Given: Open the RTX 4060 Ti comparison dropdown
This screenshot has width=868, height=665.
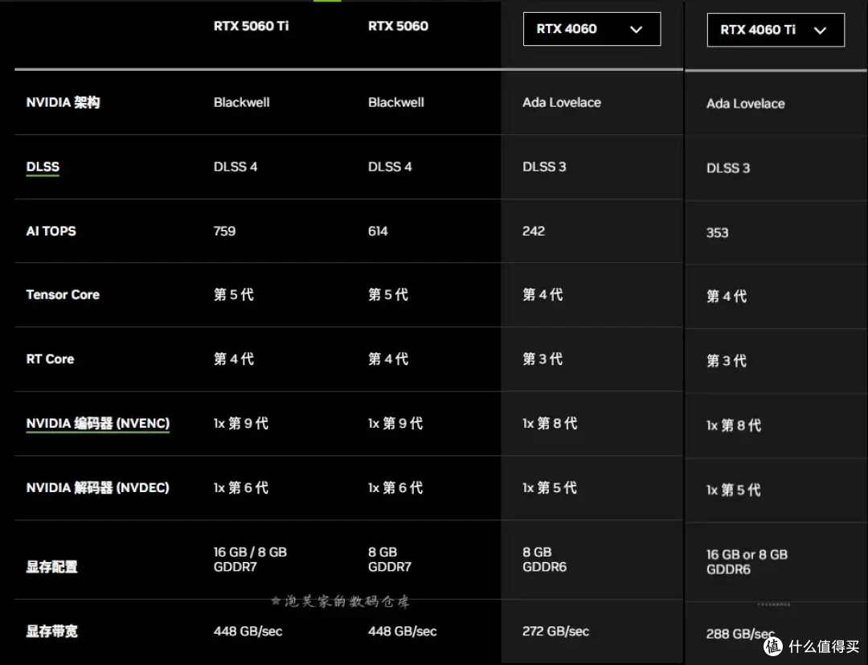Looking at the screenshot, I should (x=776, y=30).
